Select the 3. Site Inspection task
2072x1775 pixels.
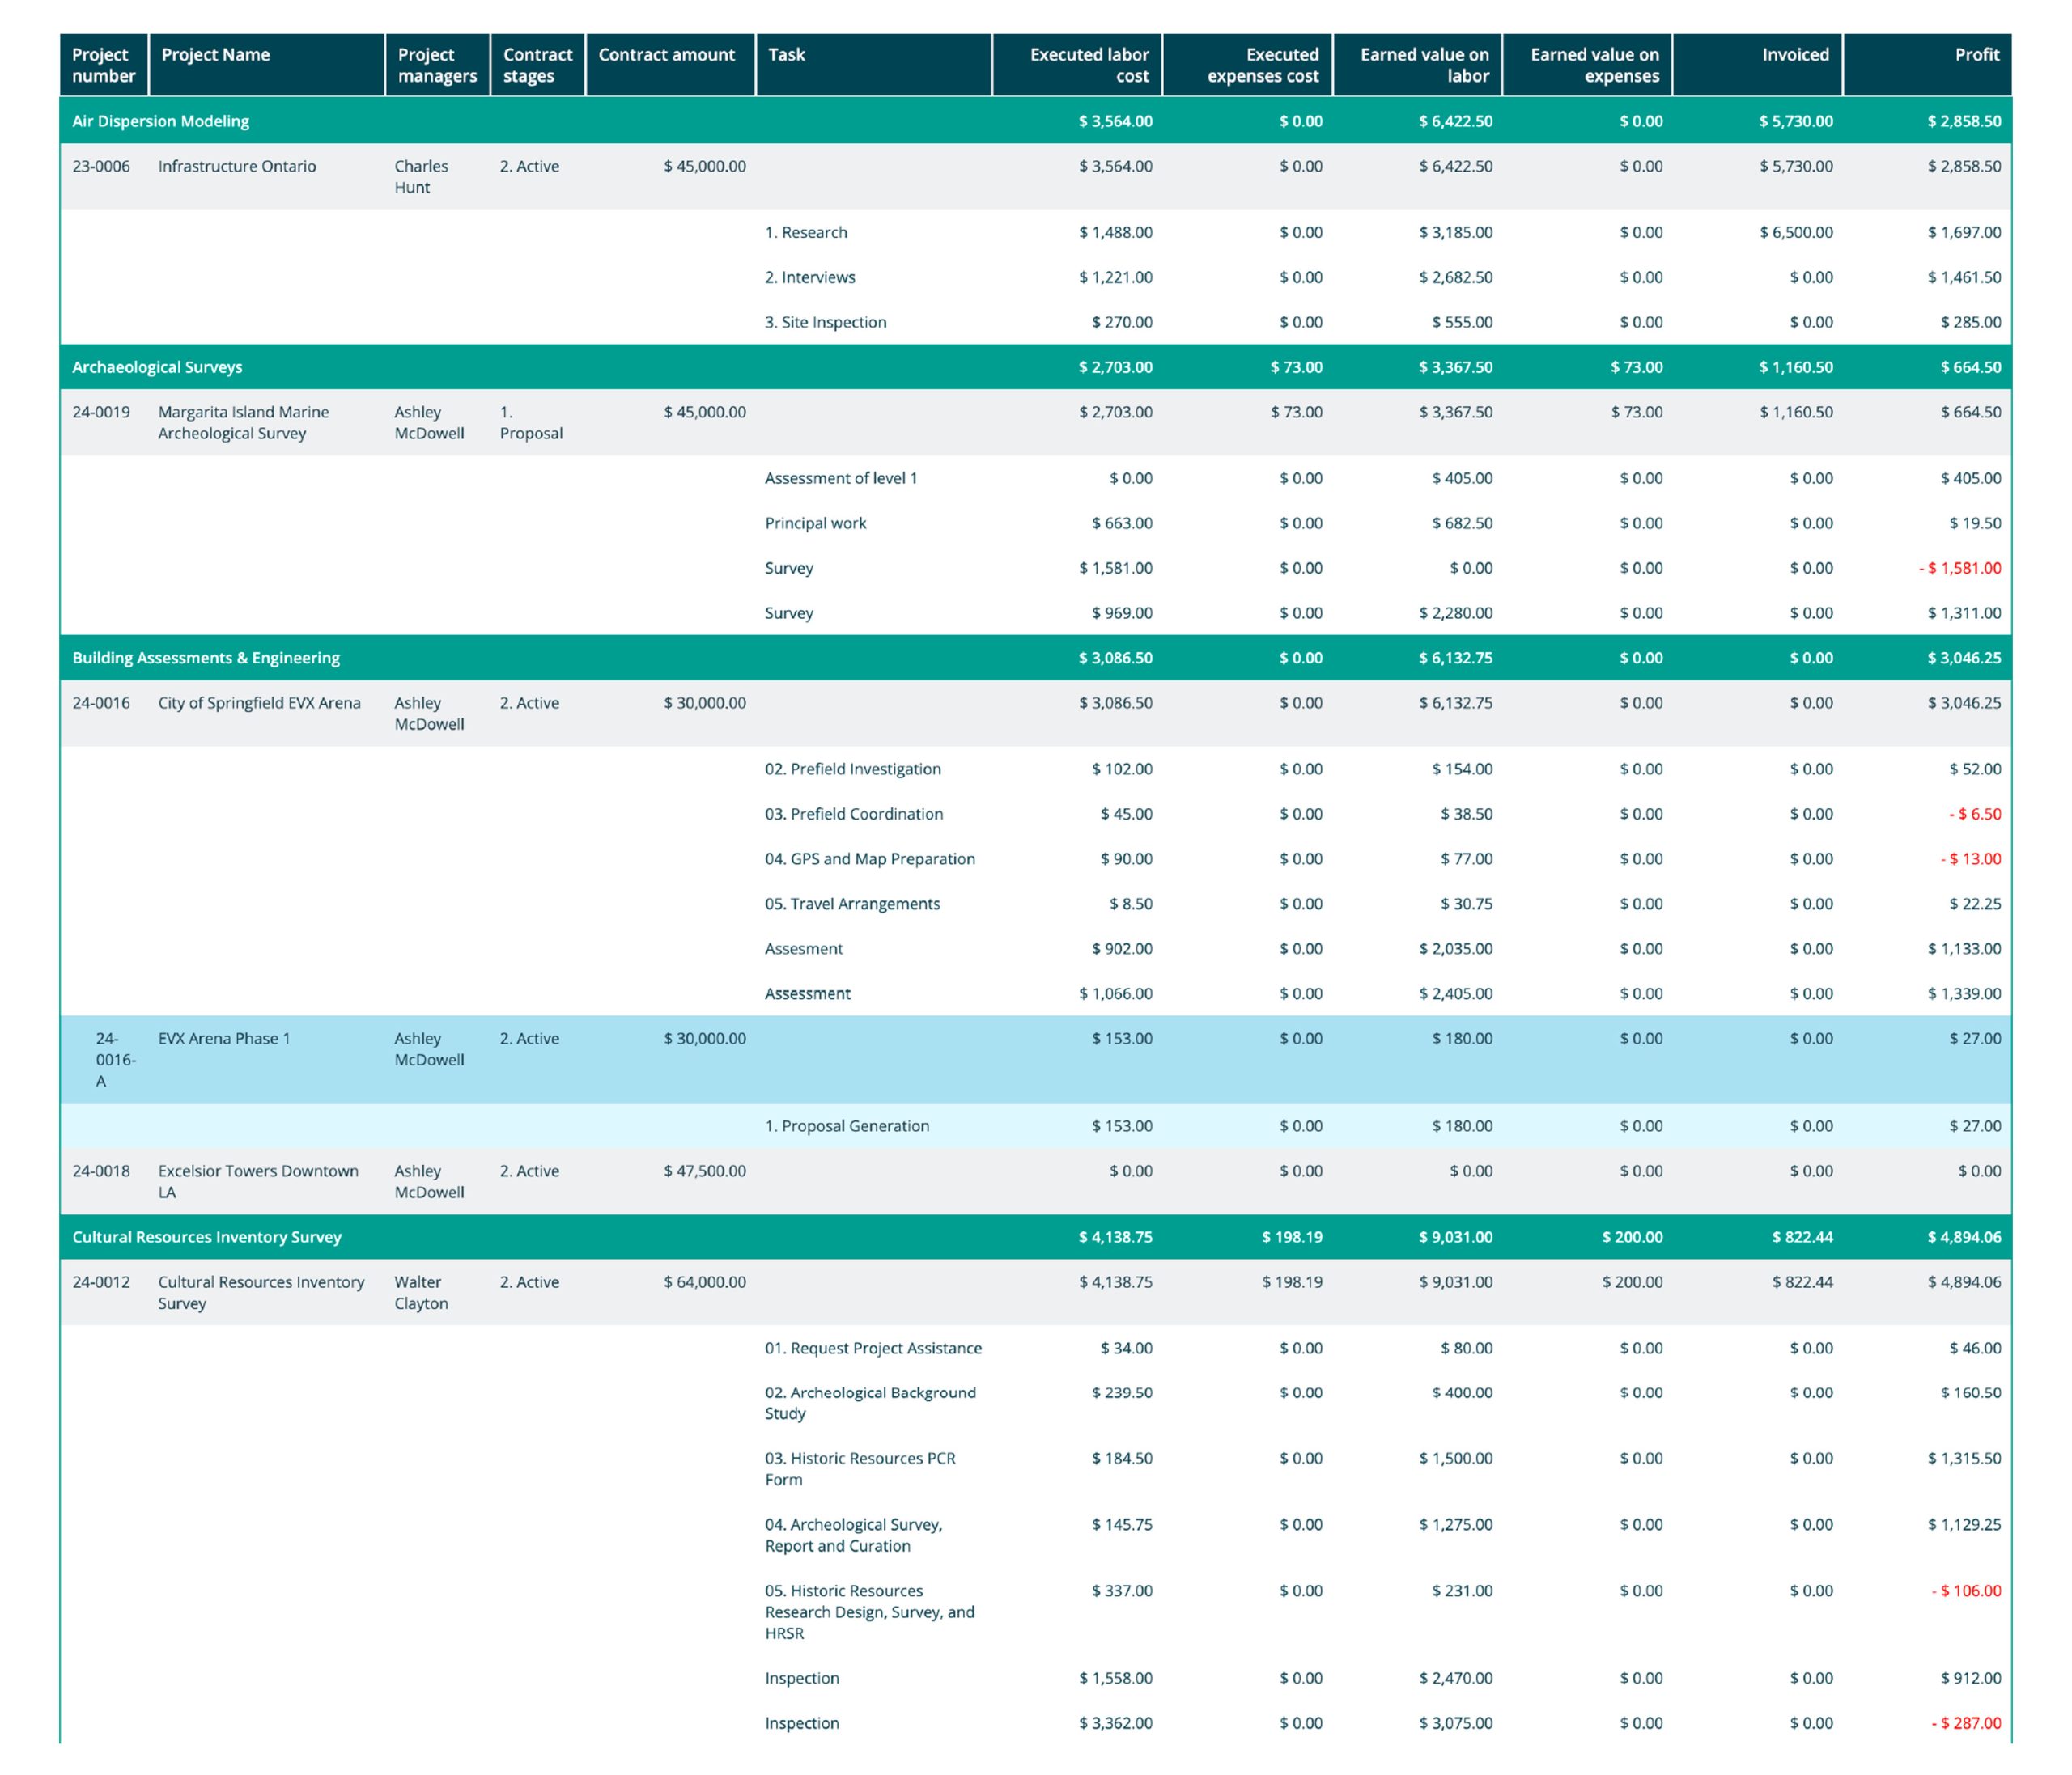pyautogui.click(x=825, y=323)
